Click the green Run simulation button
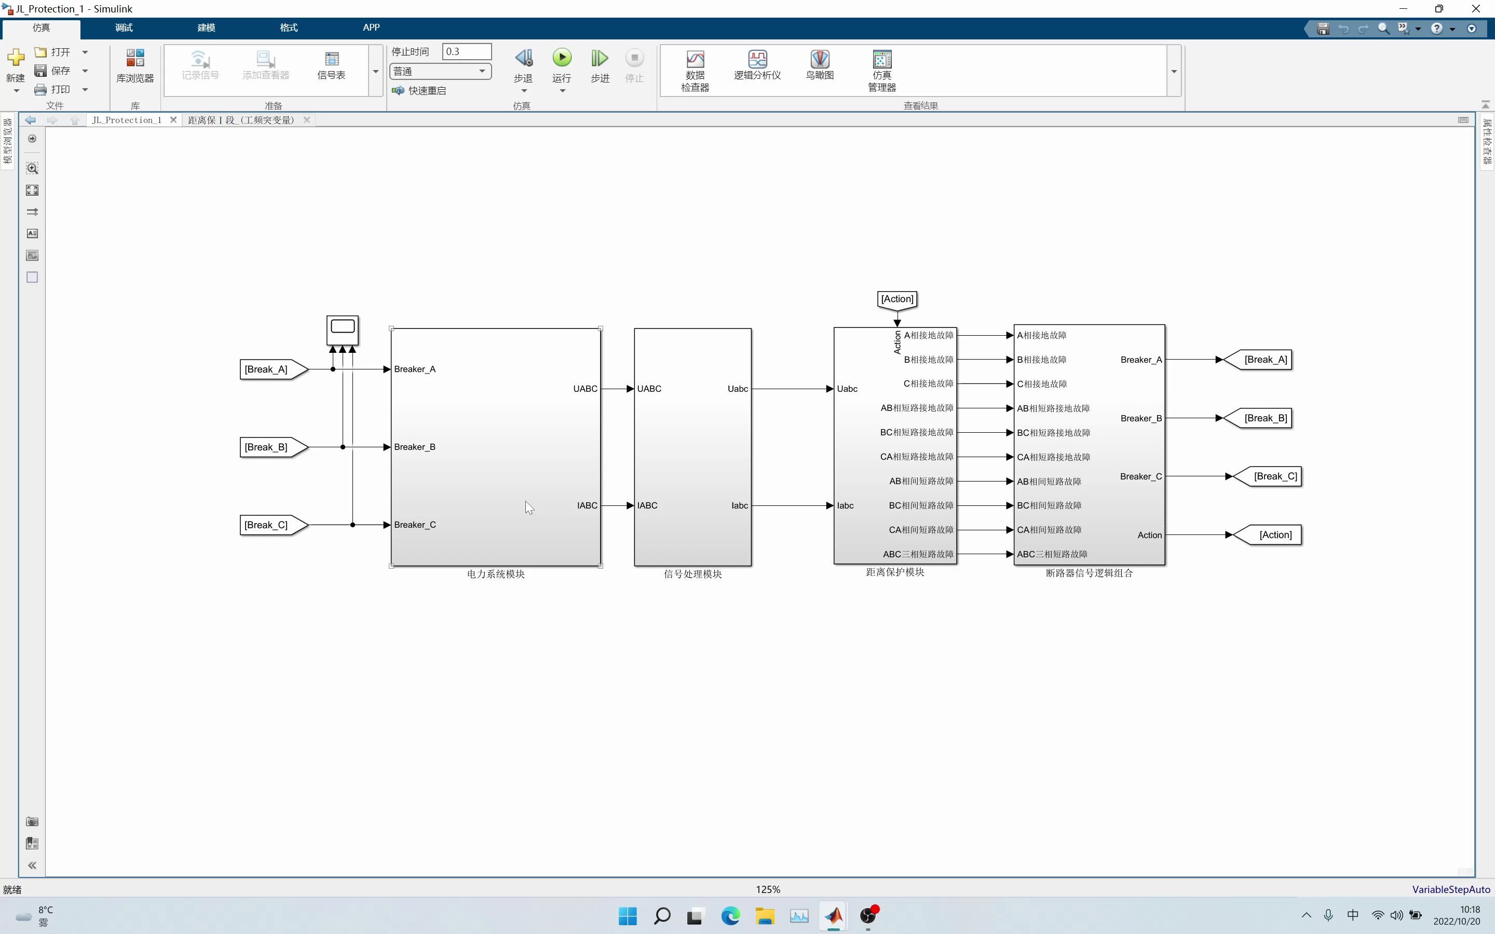This screenshot has height=934, width=1495. coord(562,58)
